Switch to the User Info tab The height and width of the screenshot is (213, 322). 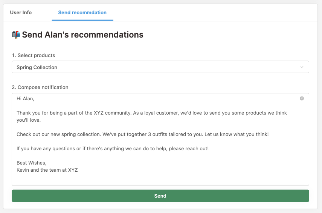click(x=21, y=12)
